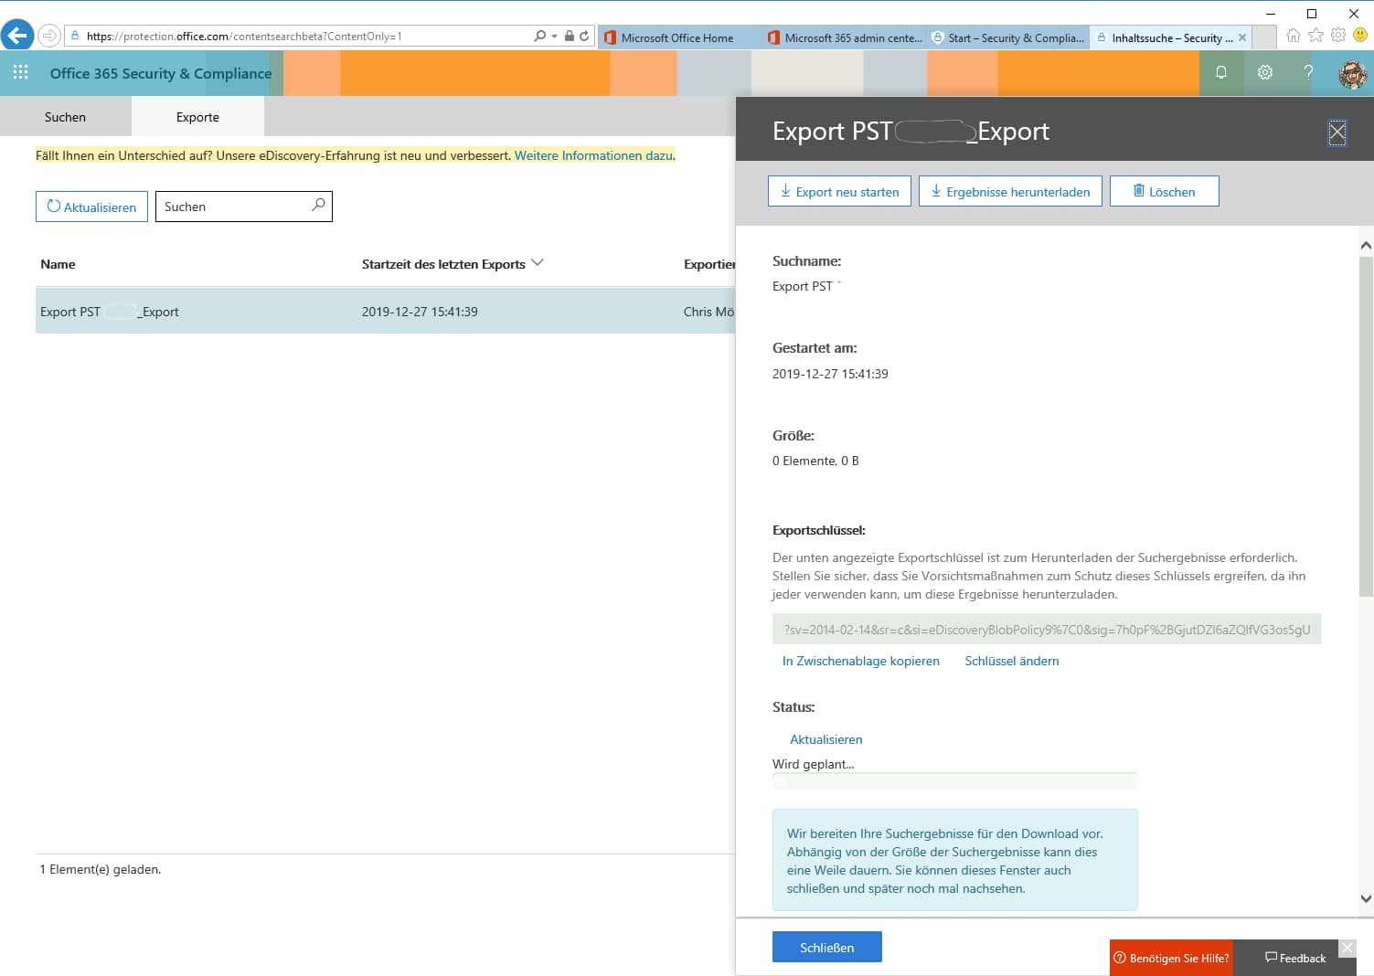Open the user profile avatar
The image size is (1374, 976).
1352,73
